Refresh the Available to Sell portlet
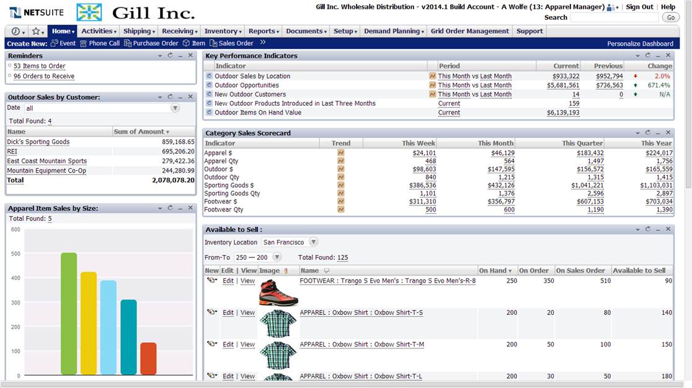Screen dimensions: 692x388 point(648,229)
